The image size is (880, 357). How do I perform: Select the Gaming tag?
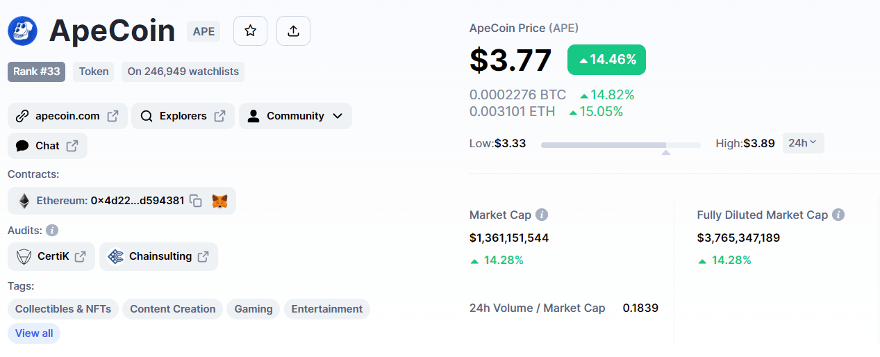(254, 309)
